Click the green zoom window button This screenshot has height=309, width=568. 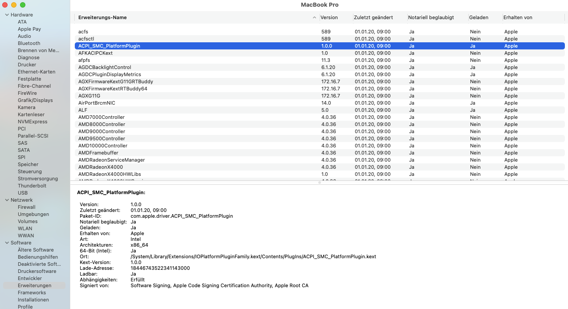coord(23,5)
